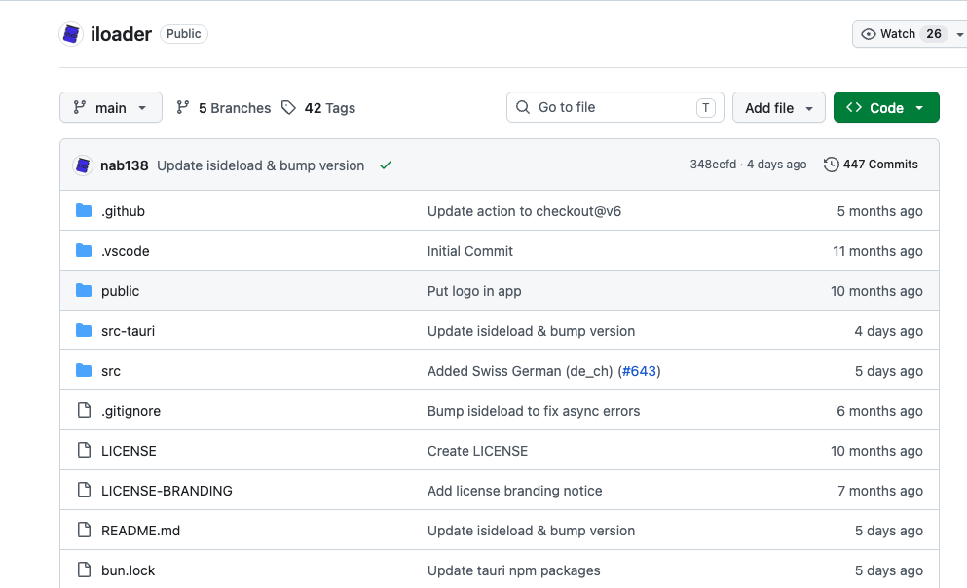Open commit Added Swiss German (de_ch)
The height and width of the screenshot is (588, 967).
coord(520,371)
